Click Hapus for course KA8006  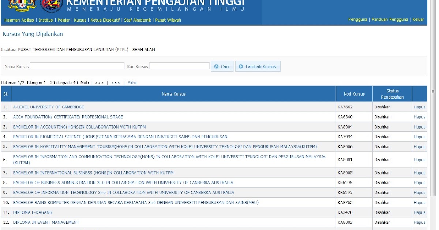(x=420, y=147)
